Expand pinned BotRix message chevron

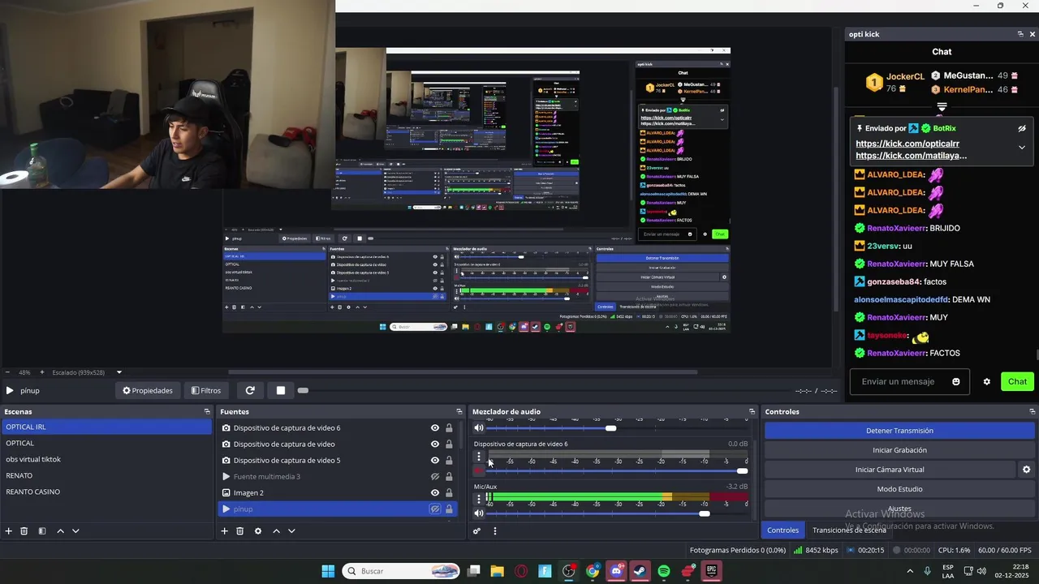(1022, 148)
